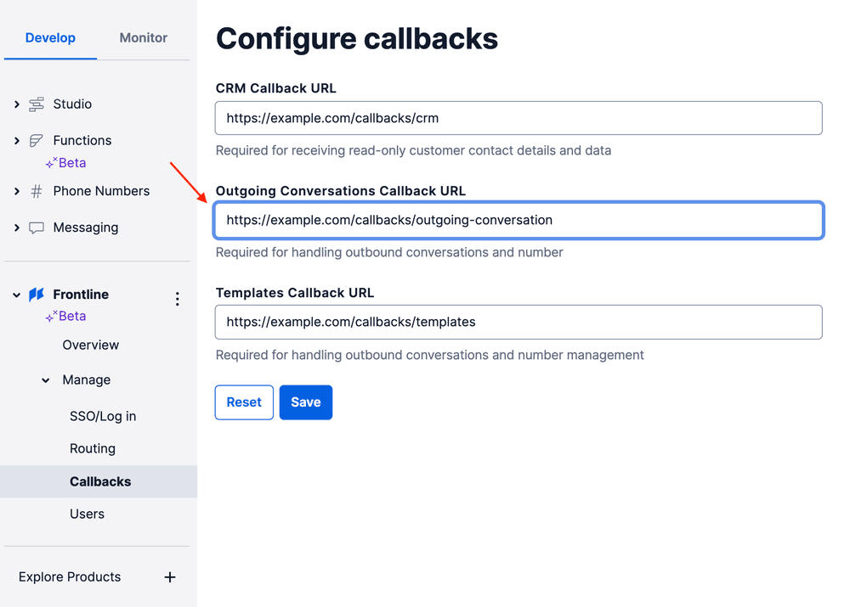Collapse the Manage submenu chevron
Image resolution: width=850 pixels, height=607 pixels.
46,380
